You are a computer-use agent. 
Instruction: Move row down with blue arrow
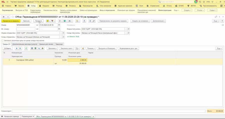20,49
